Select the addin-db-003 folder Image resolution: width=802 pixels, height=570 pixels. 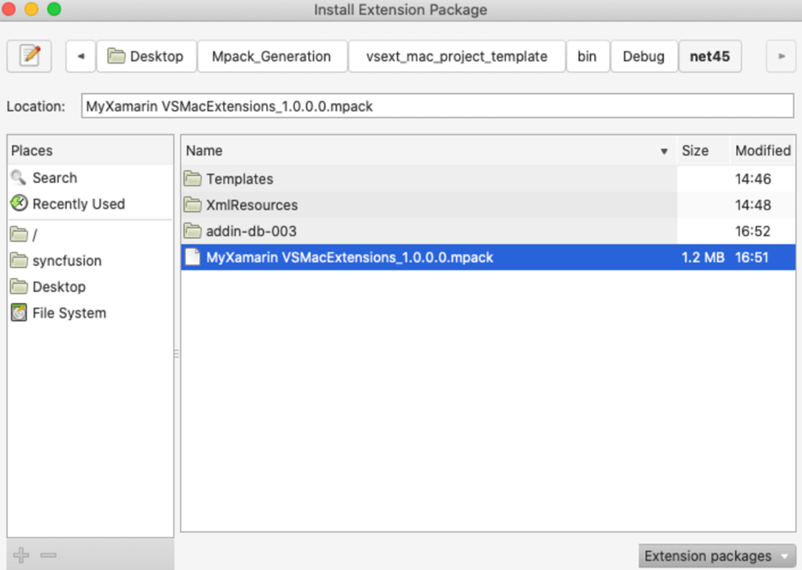[251, 231]
